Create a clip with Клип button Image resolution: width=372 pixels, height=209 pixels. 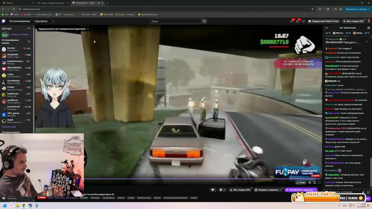(301, 183)
